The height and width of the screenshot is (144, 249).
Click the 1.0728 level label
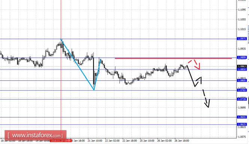[242, 99]
